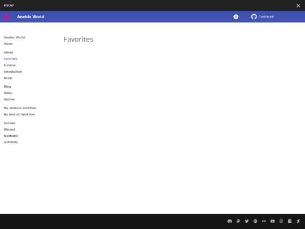Click the Anebix World sidebar section heading

14,37
